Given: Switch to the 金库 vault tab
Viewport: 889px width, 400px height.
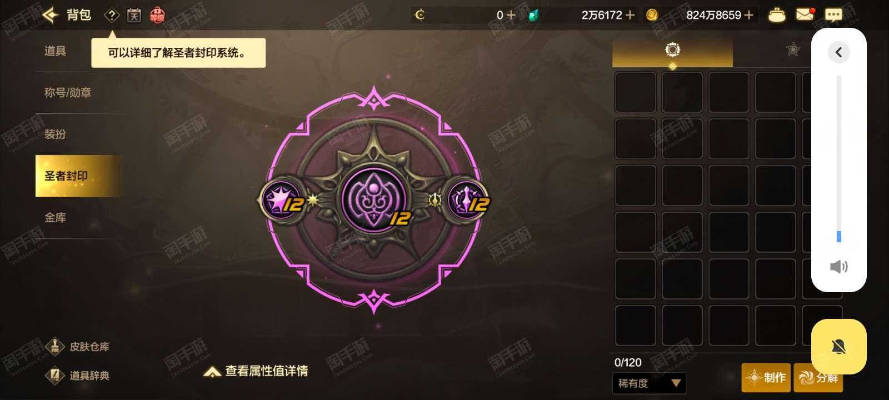Looking at the screenshot, I should tap(55, 217).
